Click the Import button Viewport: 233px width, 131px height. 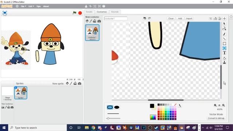(x=189, y=19)
